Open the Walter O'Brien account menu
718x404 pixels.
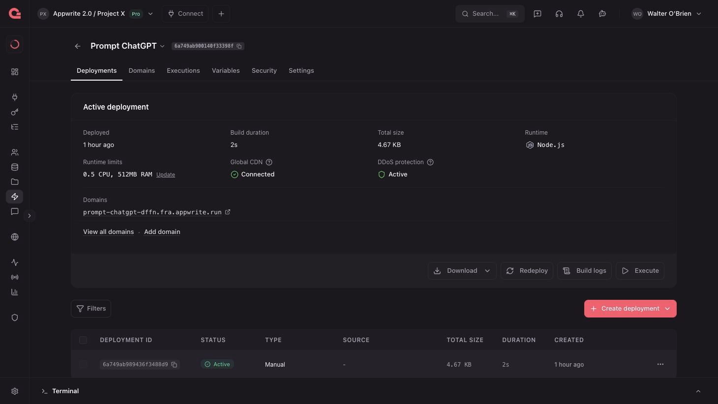tap(666, 14)
